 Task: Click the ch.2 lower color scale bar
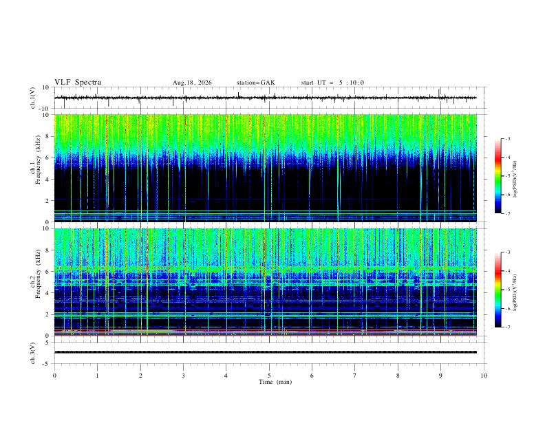point(498,290)
